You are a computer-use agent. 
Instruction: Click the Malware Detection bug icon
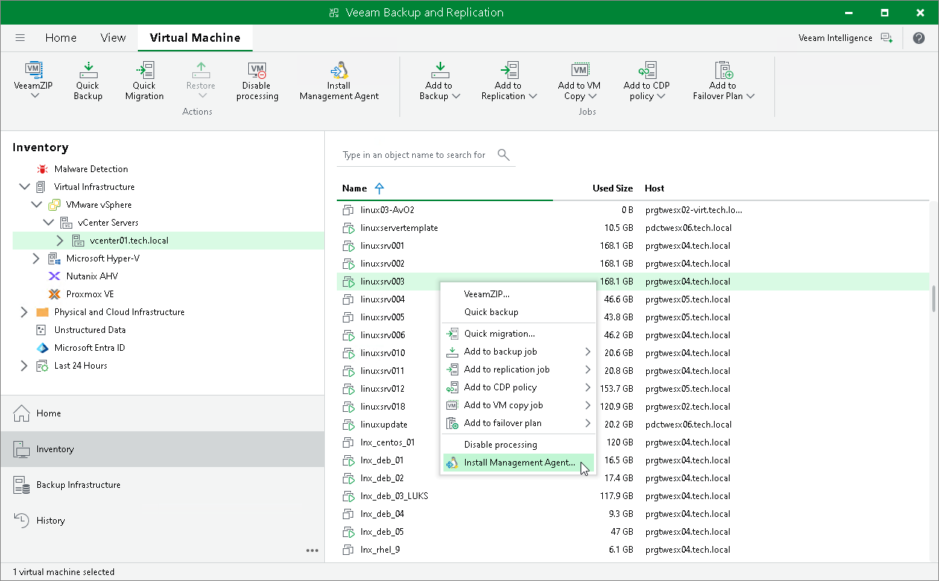point(42,169)
